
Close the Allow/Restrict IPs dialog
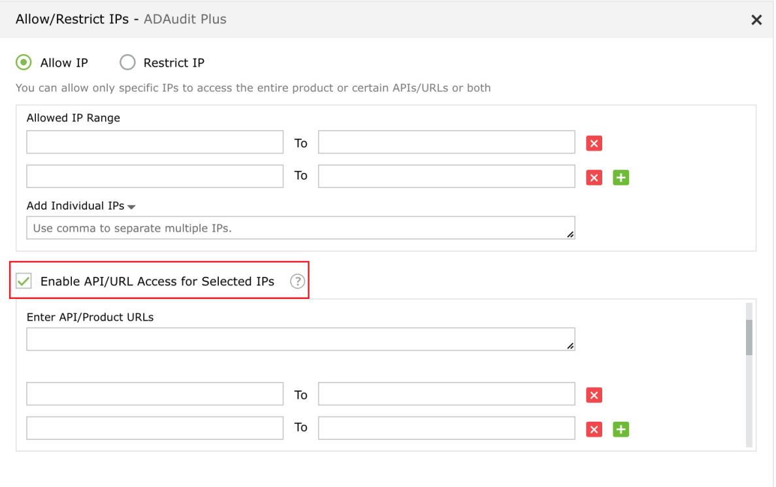[x=756, y=20]
